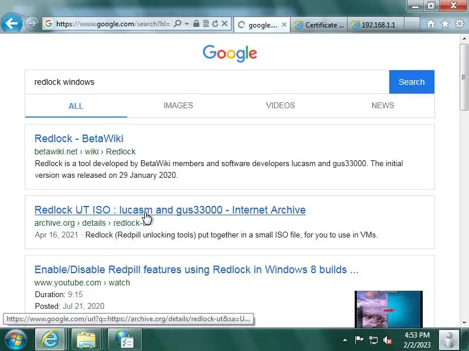
Task: Click the network tray icon
Action: coord(373,340)
